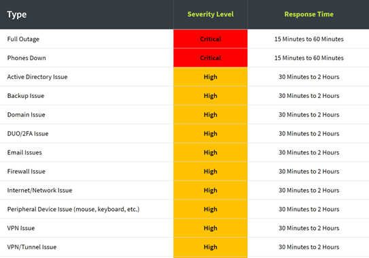Click the High severity cell for Email Issues
This screenshot has width=369, height=258.
point(211,152)
